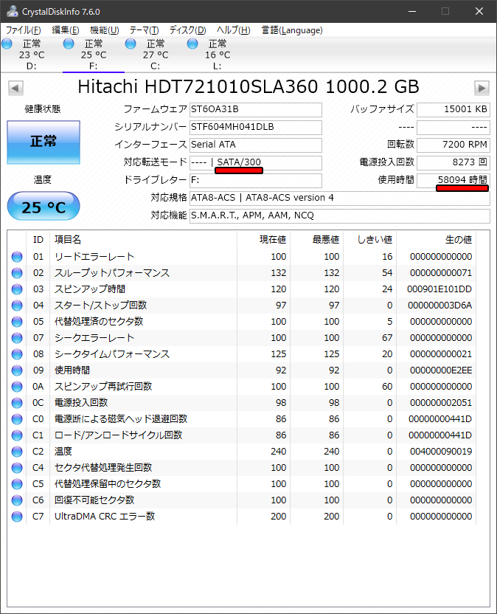The width and height of the screenshot is (497, 614).
Task: Open the 機能(U) menu
Action: (104, 30)
